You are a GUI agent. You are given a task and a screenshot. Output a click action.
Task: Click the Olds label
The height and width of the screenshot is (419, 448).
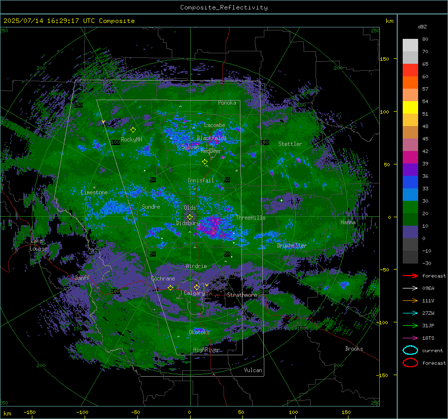190,208
